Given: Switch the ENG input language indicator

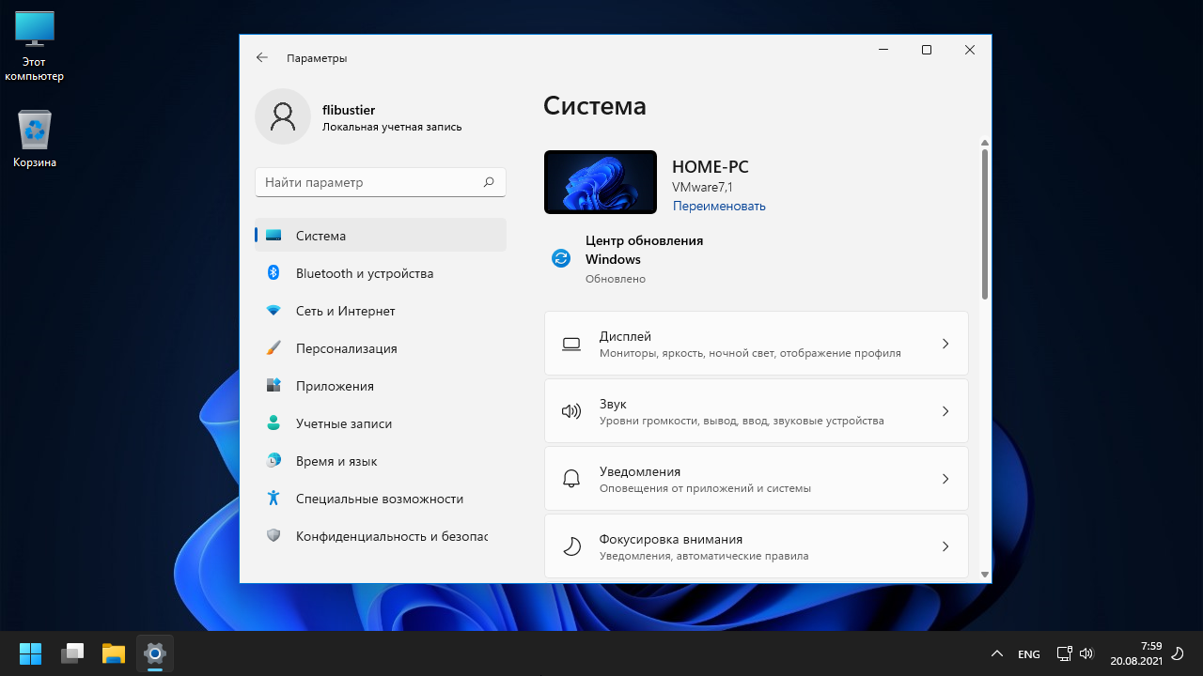Looking at the screenshot, I should (1028, 653).
